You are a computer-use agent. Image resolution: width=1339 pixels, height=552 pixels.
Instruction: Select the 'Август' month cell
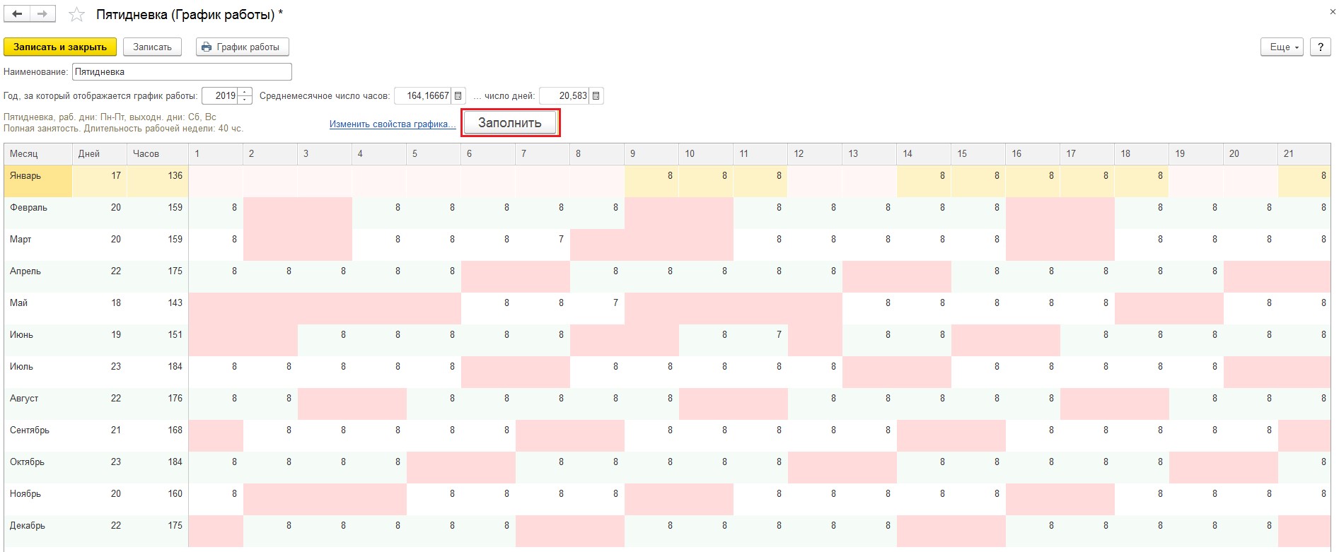pyautogui.click(x=38, y=404)
